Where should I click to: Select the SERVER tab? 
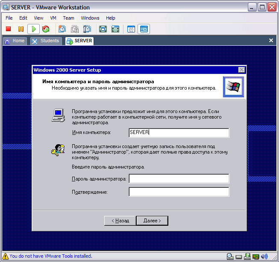coord(79,41)
